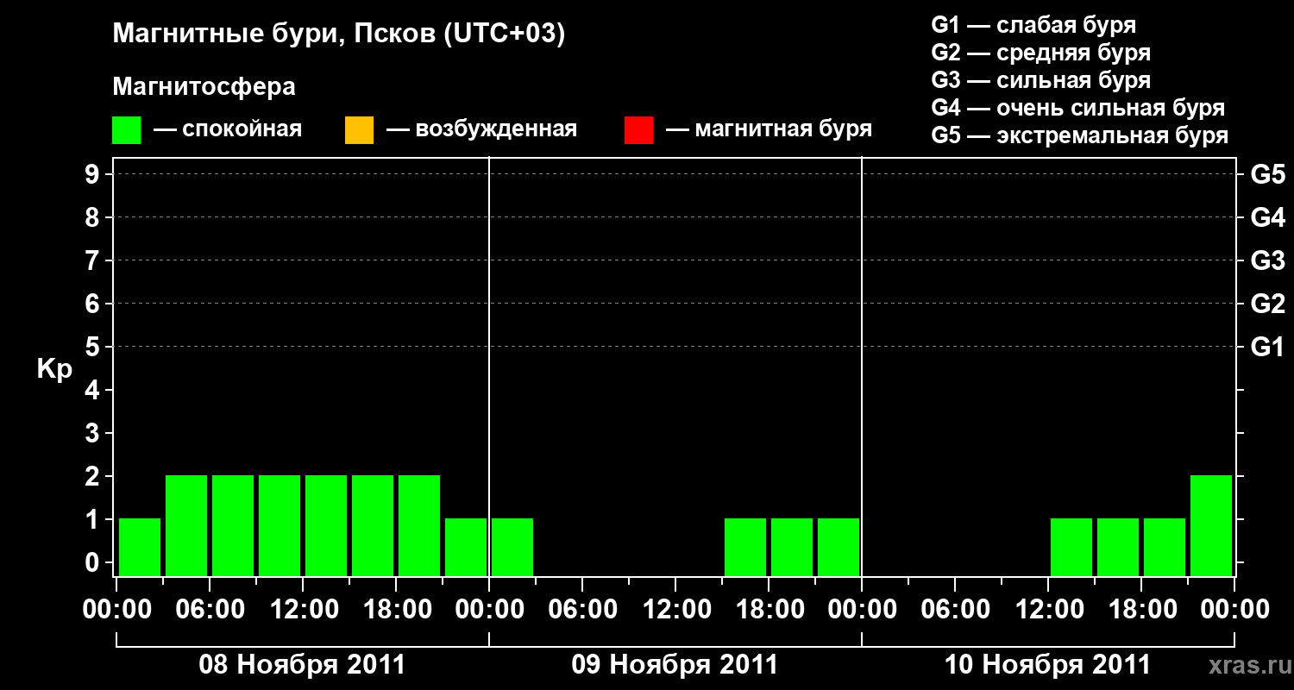Click the 08 Ноября 21:00–00:00 bar
The width and height of the screenshot is (1294, 690).
point(466,547)
